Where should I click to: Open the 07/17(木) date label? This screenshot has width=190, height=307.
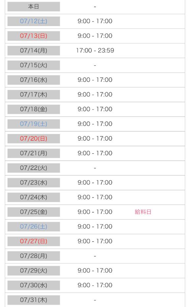pyautogui.click(x=34, y=94)
